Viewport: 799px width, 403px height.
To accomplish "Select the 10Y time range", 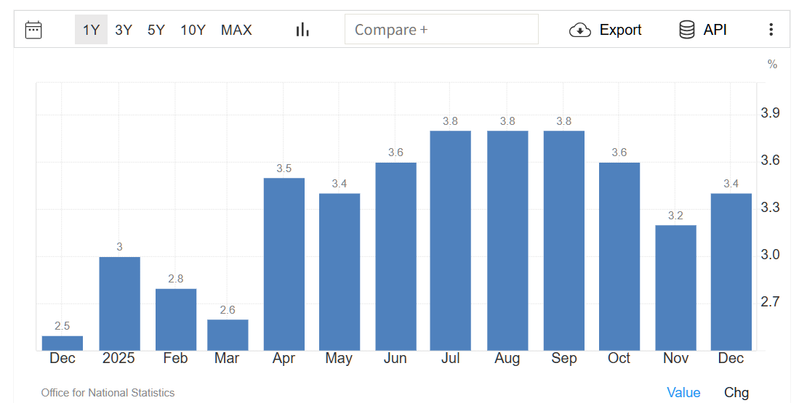I will [x=193, y=30].
